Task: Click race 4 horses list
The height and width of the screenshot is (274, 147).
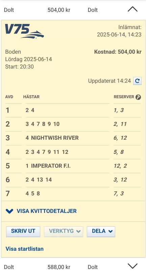Action: (47, 152)
